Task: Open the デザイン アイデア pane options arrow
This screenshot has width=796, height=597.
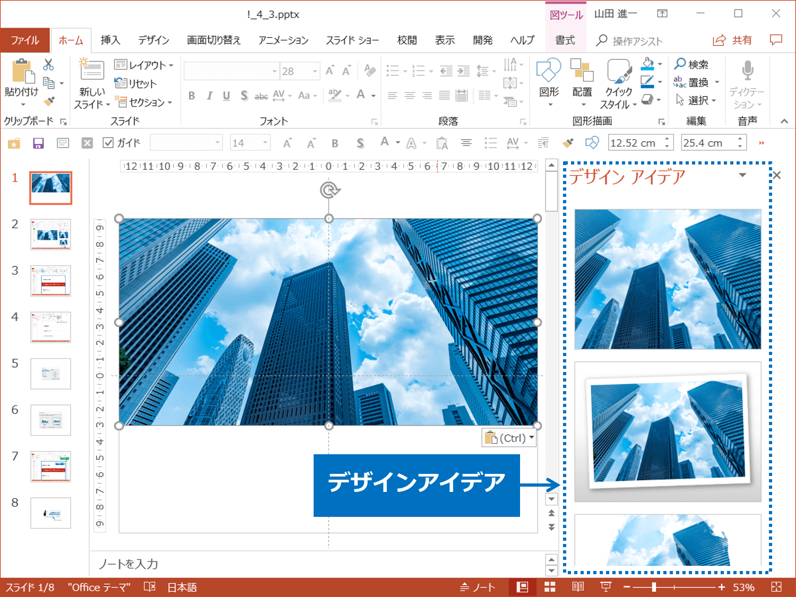Action: click(x=742, y=175)
